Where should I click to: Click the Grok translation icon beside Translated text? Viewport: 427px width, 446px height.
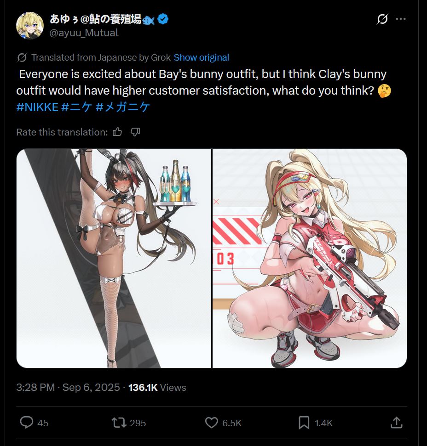(22, 57)
